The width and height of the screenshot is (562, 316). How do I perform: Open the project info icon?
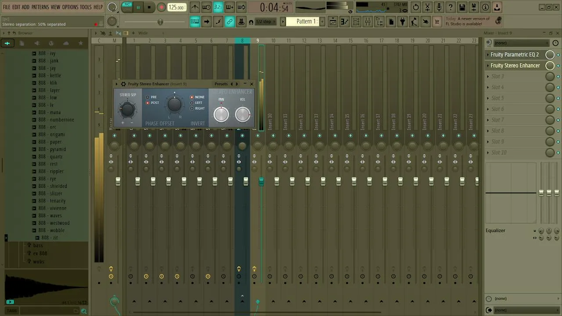point(486,7)
